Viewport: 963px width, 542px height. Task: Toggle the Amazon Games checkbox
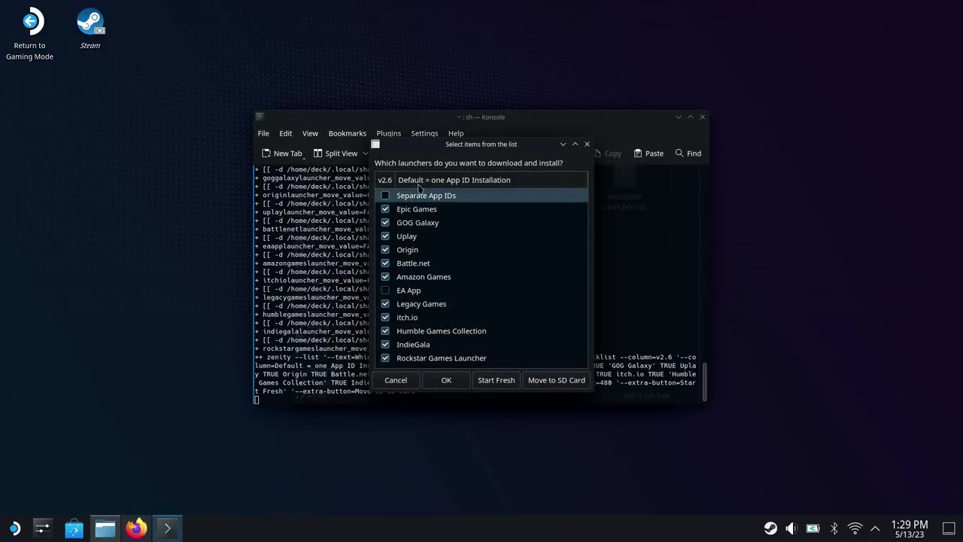click(385, 277)
